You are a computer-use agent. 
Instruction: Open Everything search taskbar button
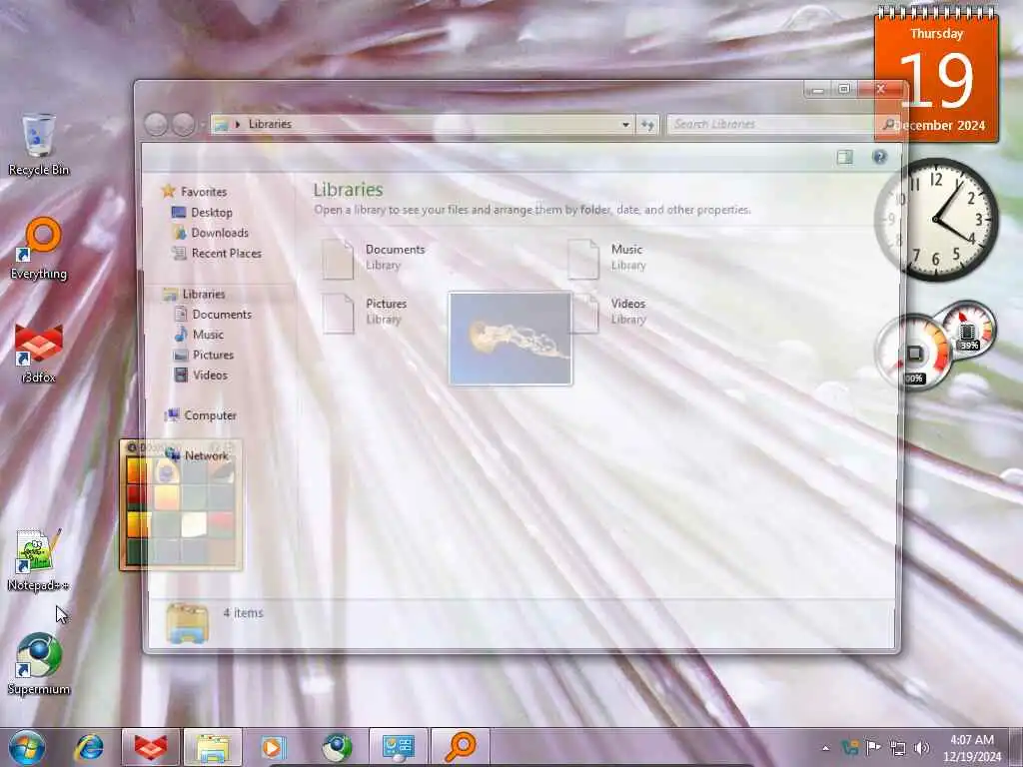[x=461, y=747]
